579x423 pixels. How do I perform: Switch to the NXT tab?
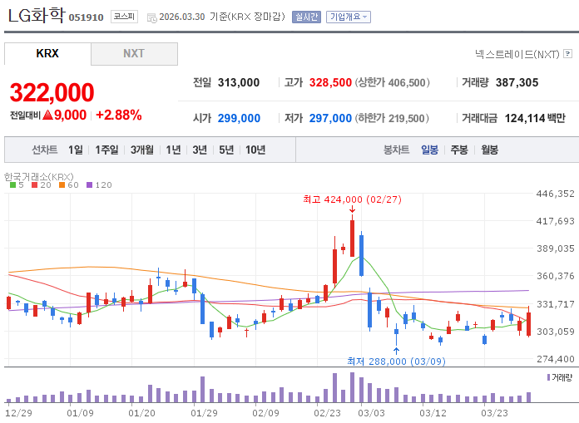[x=134, y=53]
